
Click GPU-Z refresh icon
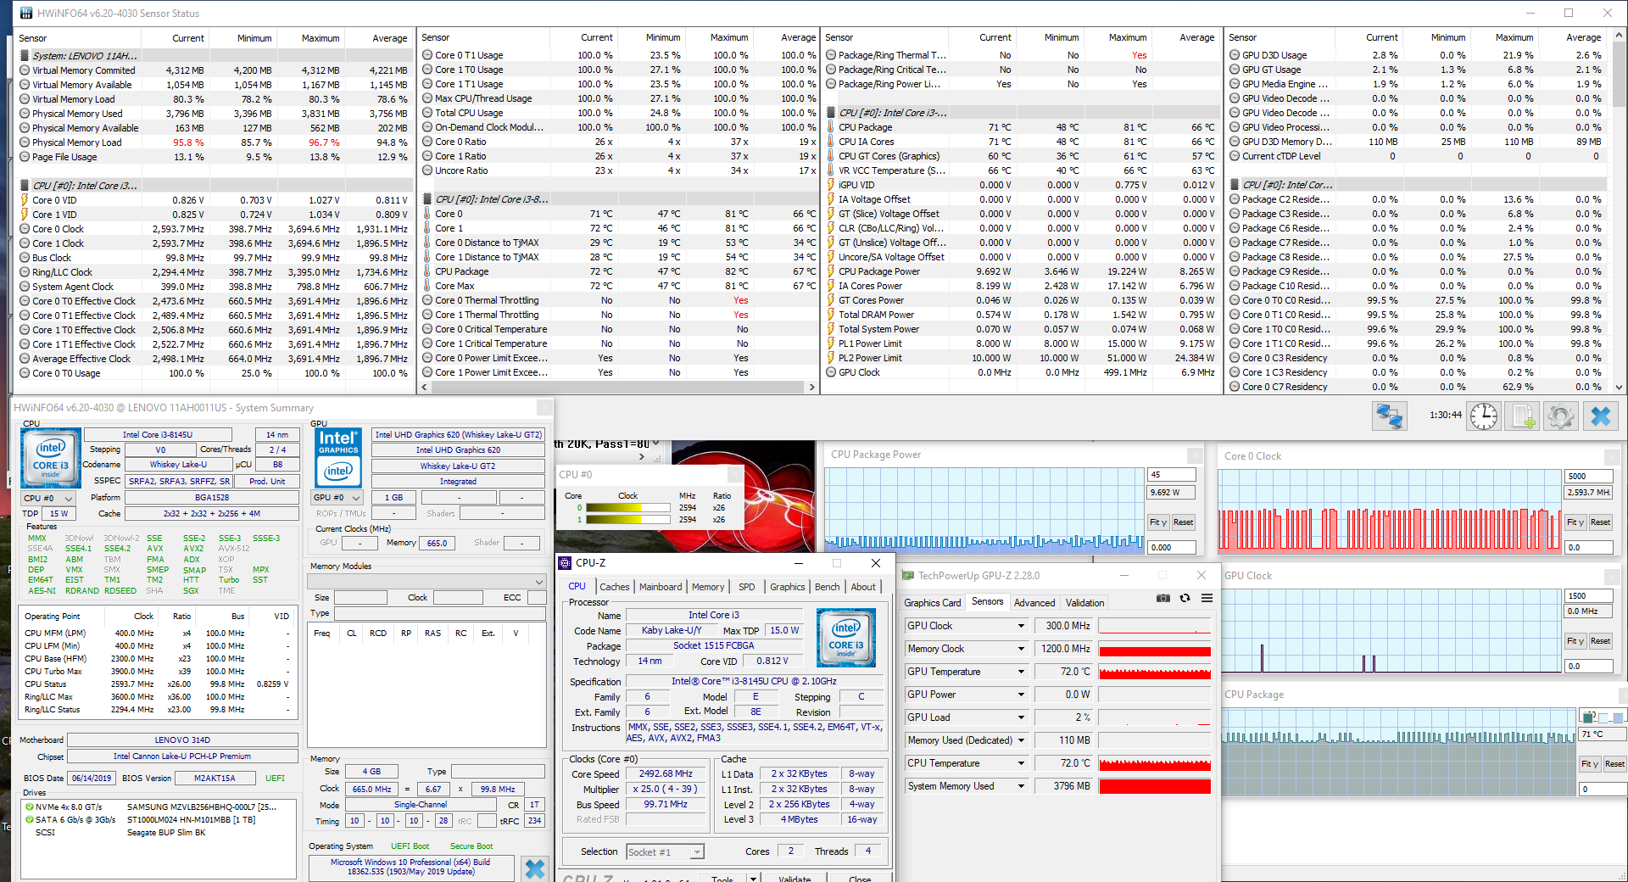click(x=1185, y=599)
